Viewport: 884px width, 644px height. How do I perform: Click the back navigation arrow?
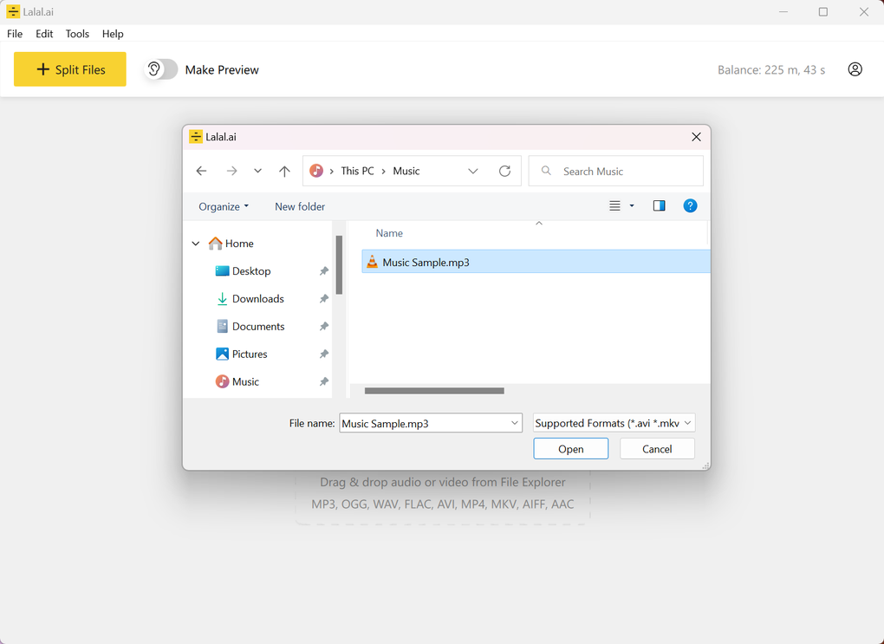point(201,171)
